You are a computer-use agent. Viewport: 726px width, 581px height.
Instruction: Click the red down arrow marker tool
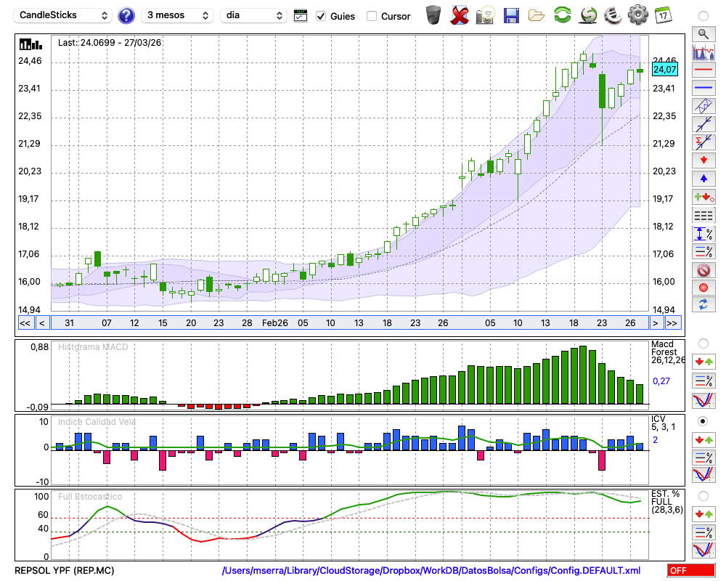tap(703, 160)
